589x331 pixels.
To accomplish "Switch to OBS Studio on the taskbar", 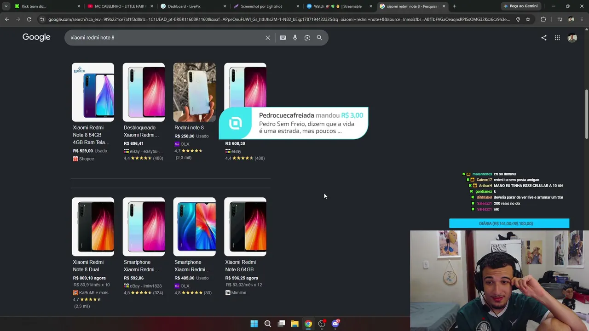I will (x=322, y=324).
